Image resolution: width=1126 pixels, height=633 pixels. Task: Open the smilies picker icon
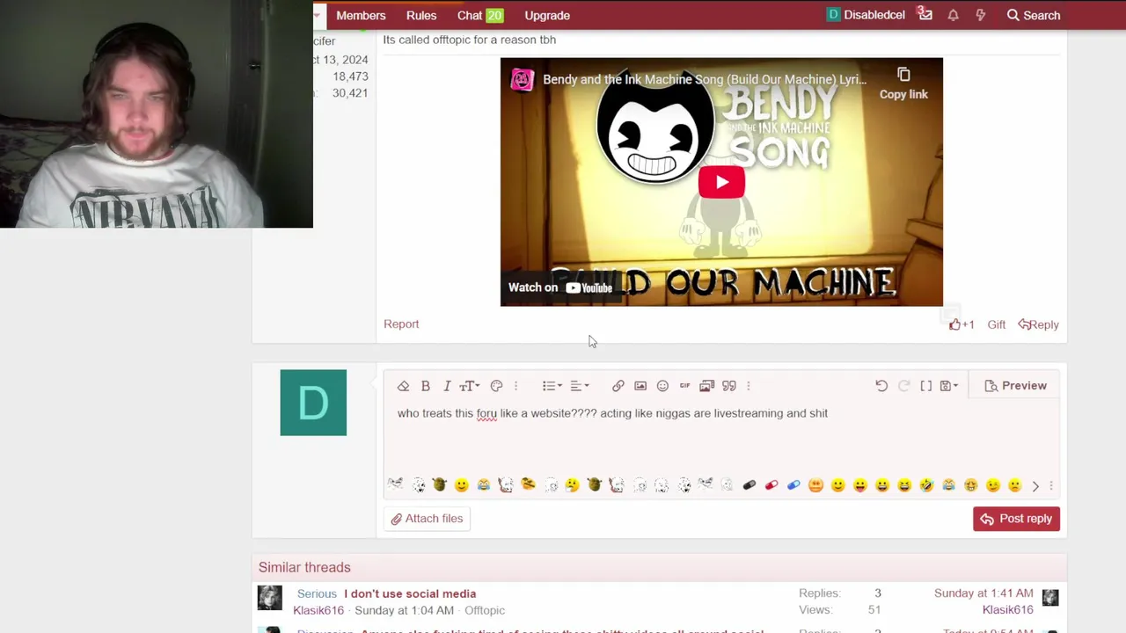[x=662, y=386]
